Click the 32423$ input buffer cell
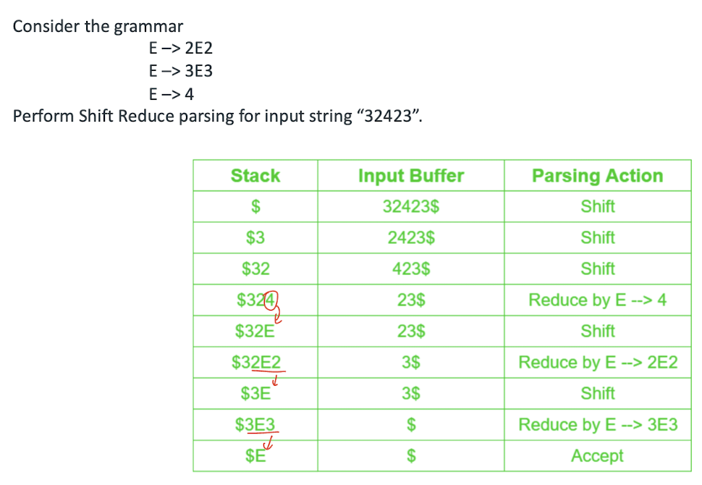 [x=410, y=207]
